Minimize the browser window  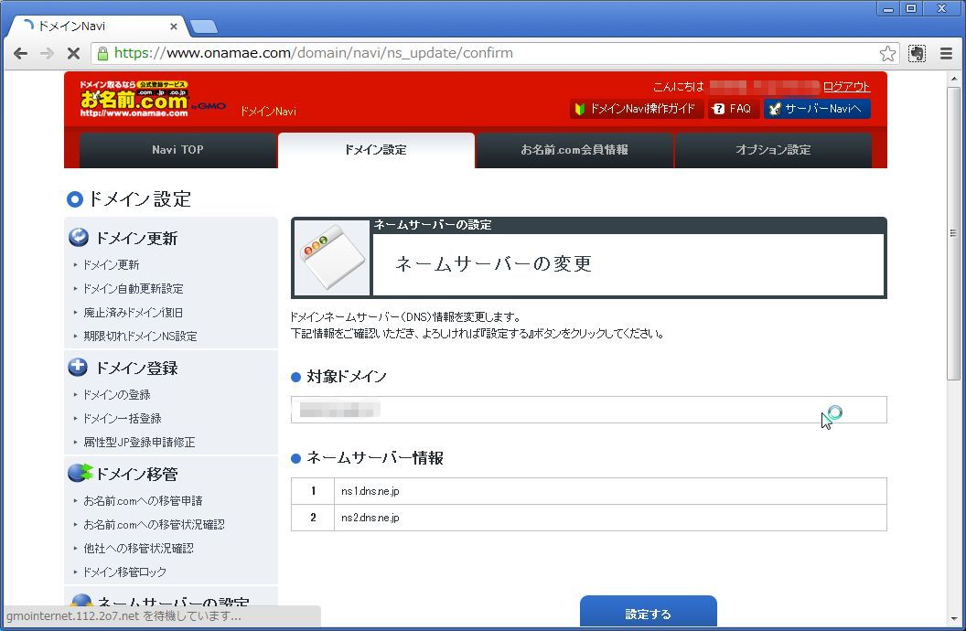point(887,8)
